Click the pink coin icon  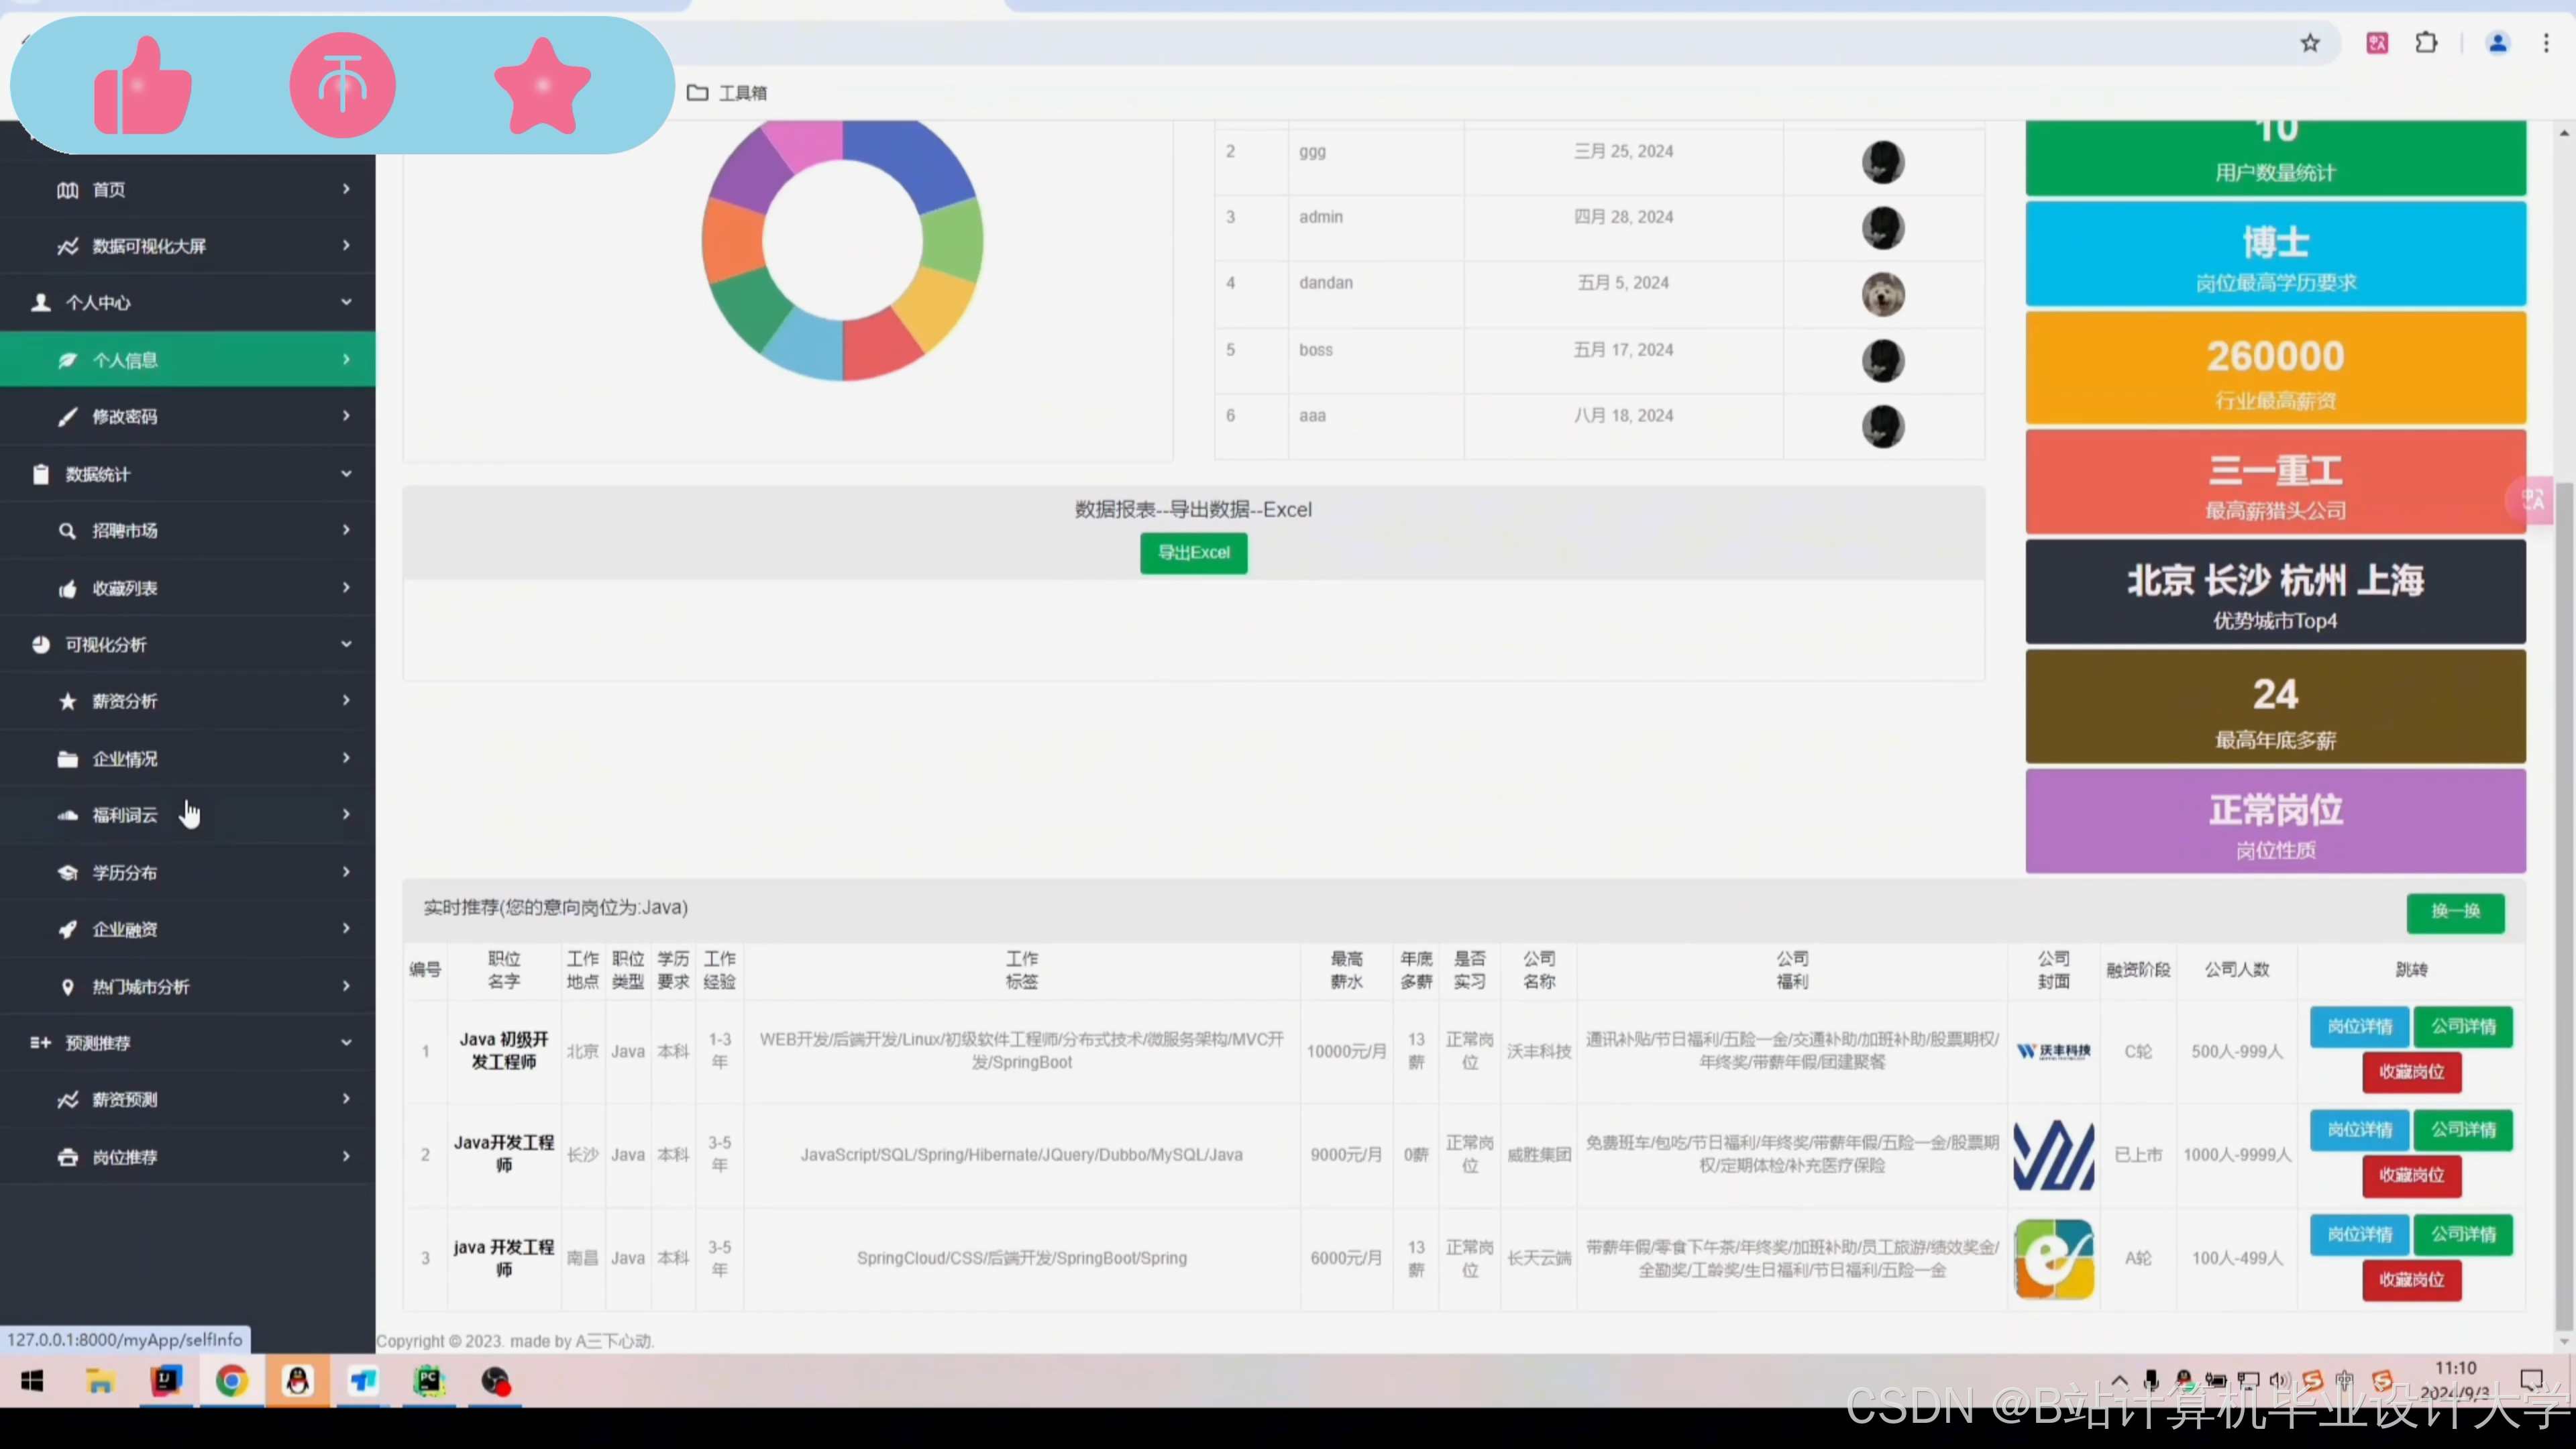coord(343,86)
